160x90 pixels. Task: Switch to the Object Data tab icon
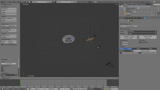pos(139,18)
